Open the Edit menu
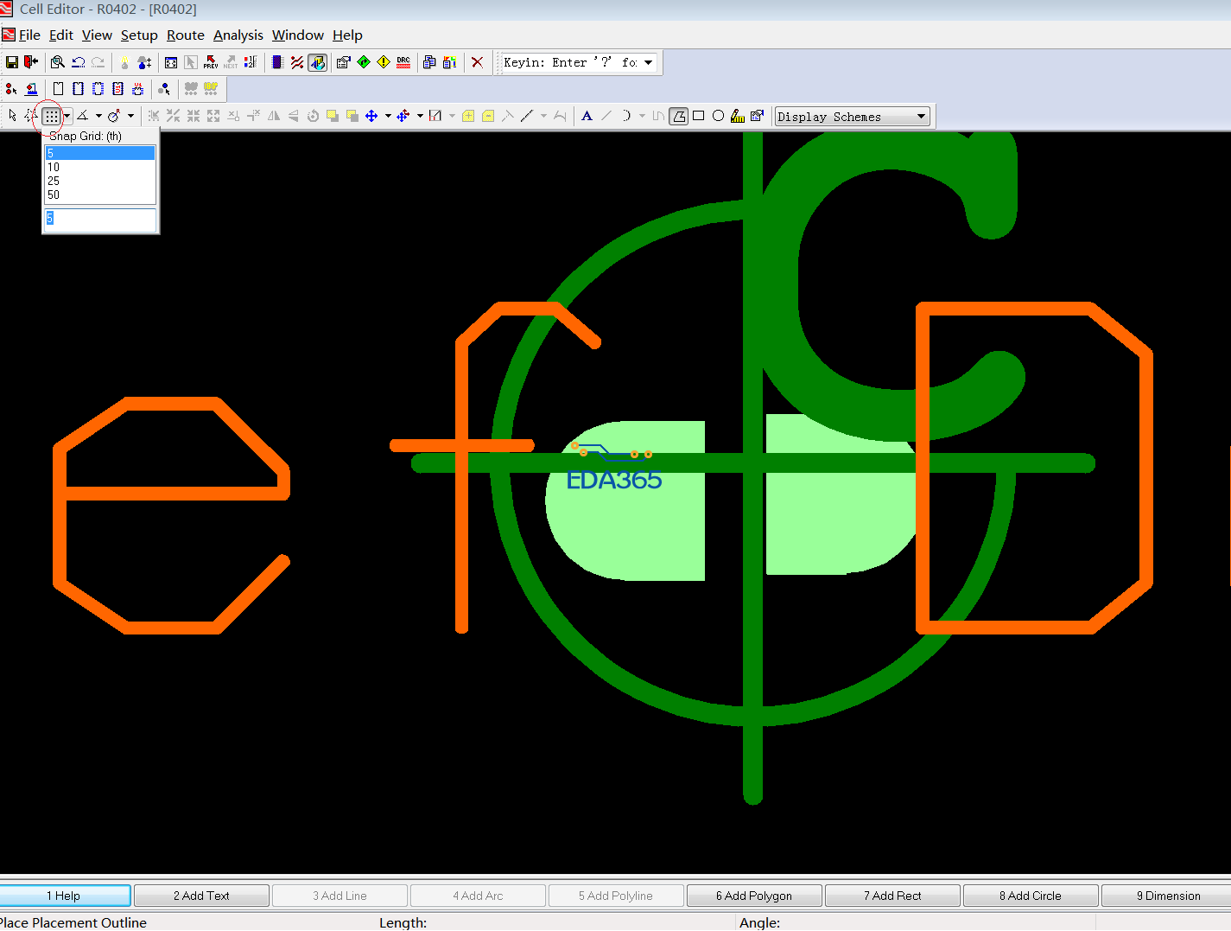 (x=61, y=35)
